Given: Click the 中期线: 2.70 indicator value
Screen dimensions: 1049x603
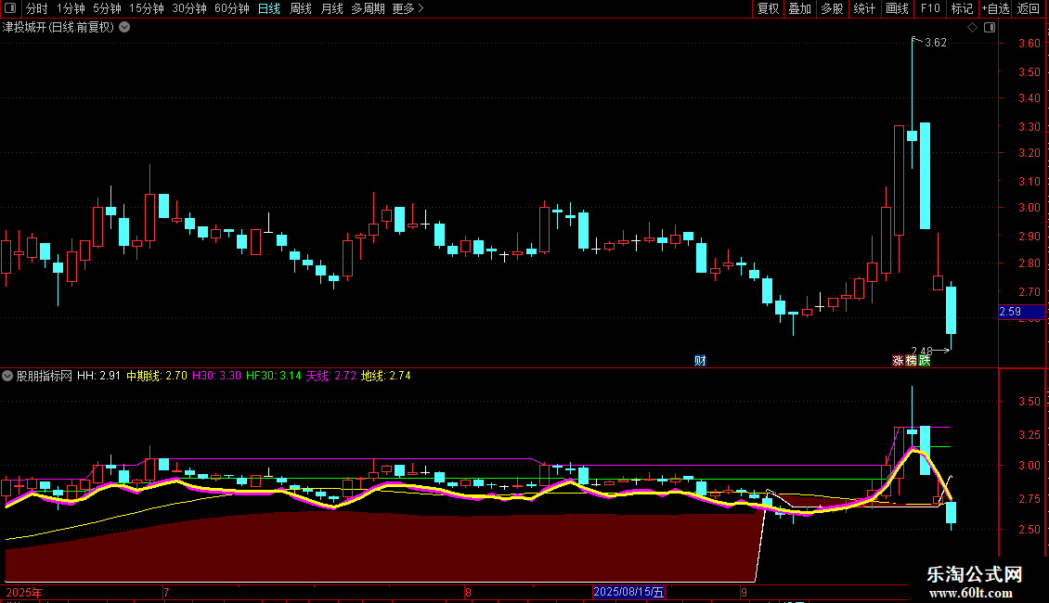Looking at the screenshot, I should pos(157,376).
